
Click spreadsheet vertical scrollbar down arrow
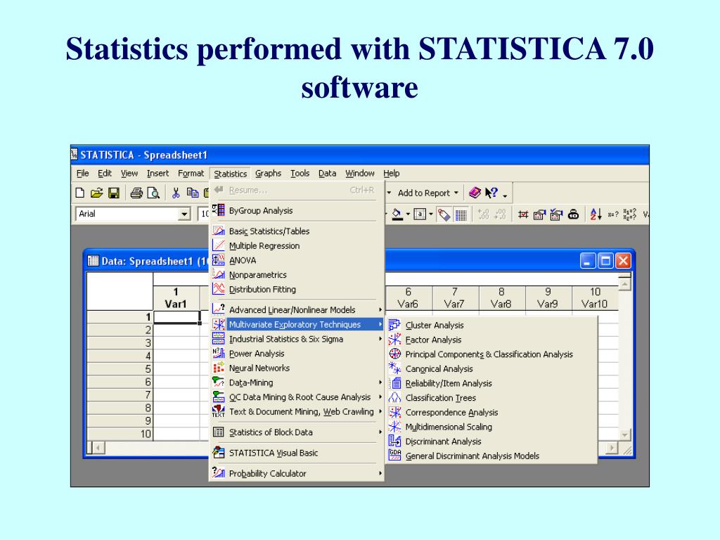(x=624, y=435)
